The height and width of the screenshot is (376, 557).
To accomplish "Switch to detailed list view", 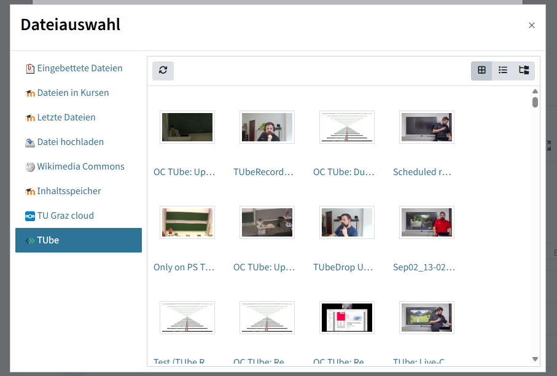I will pos(502,71).
